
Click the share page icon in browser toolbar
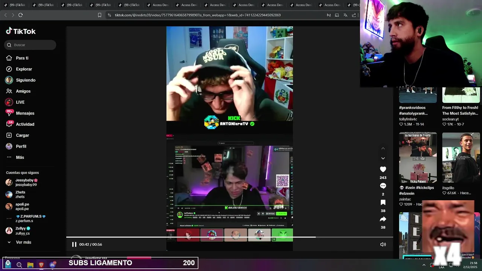click(354, 15)
